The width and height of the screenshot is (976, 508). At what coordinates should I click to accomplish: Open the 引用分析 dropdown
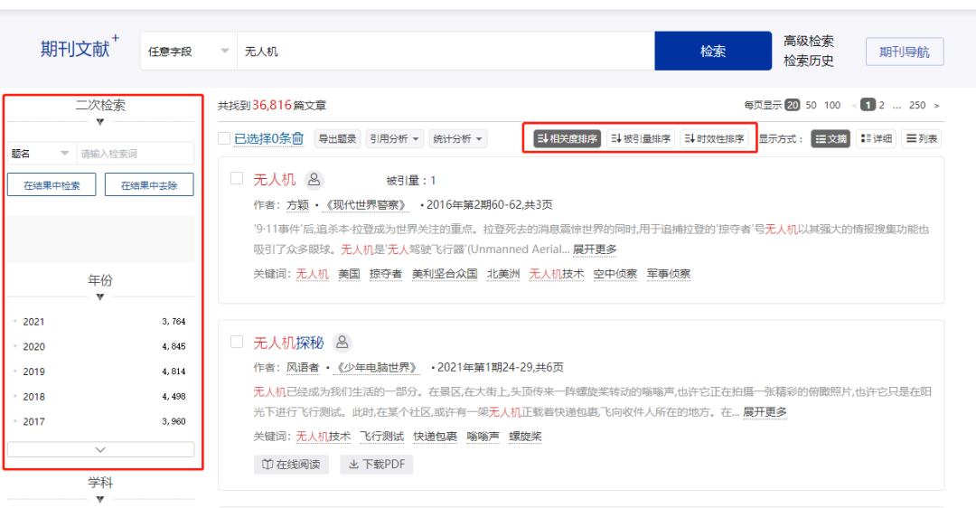click(x=395, y=139)
